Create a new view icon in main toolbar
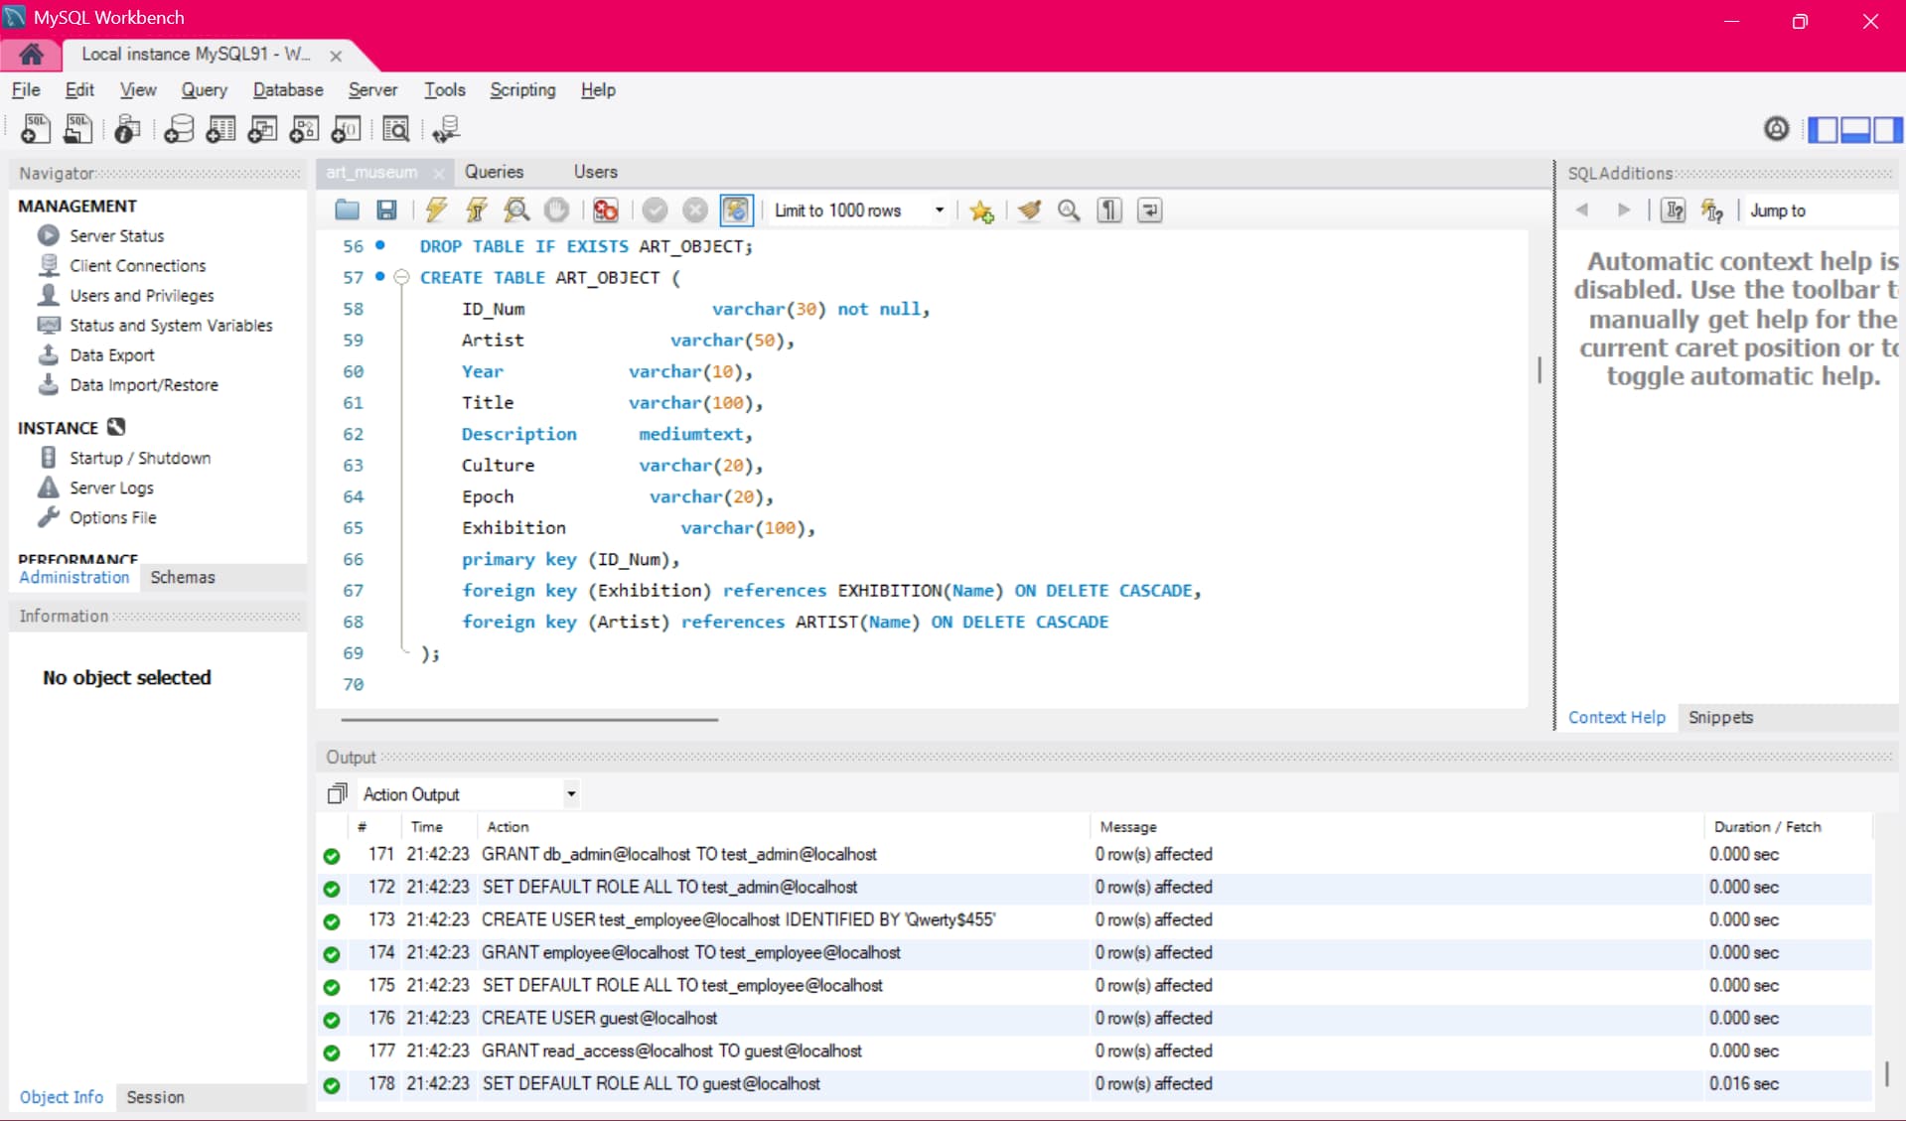 point(262,129)
